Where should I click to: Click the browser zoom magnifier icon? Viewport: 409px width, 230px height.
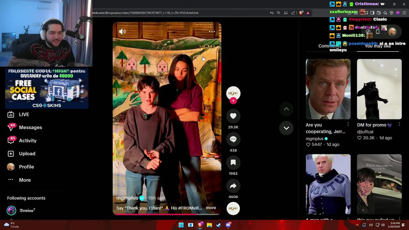(279, 13)
